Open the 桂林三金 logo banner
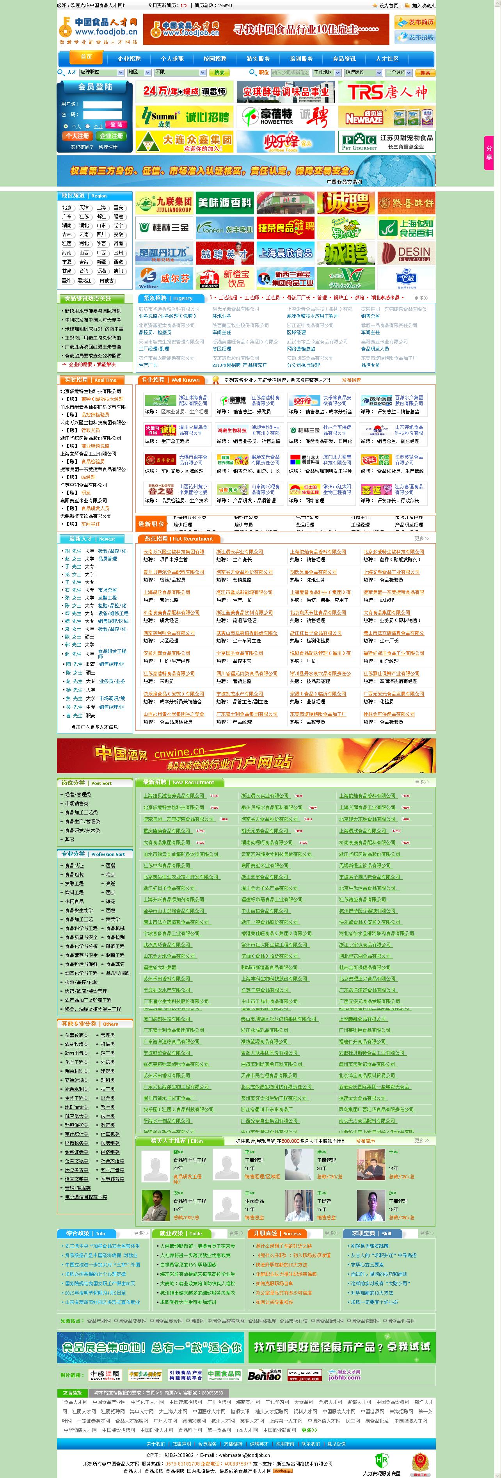 pos(165,228)
